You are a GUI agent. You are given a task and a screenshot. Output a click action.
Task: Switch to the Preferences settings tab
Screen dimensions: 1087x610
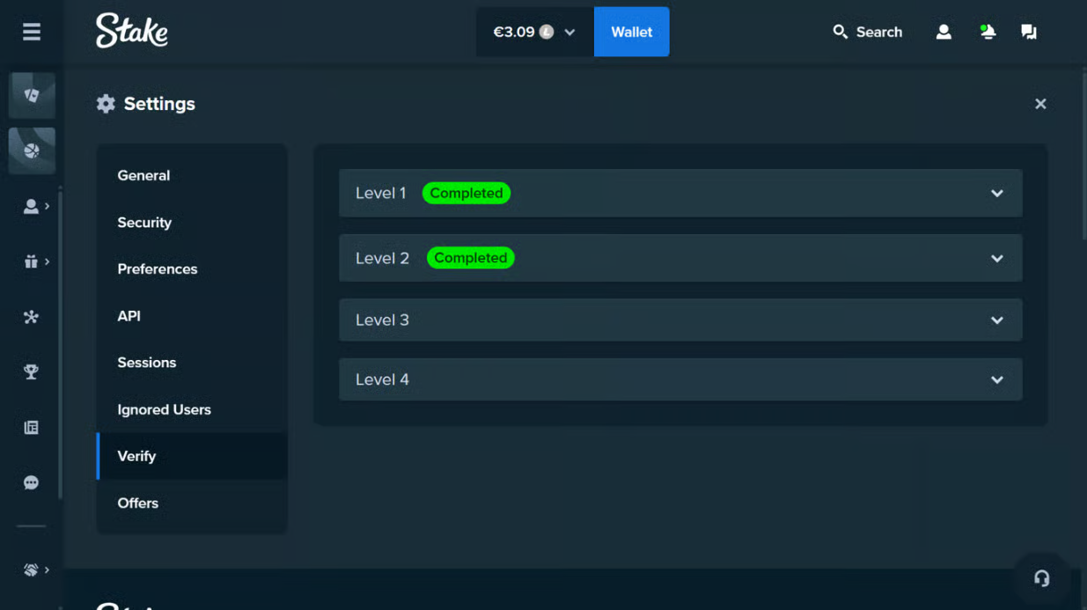(158, 269)
